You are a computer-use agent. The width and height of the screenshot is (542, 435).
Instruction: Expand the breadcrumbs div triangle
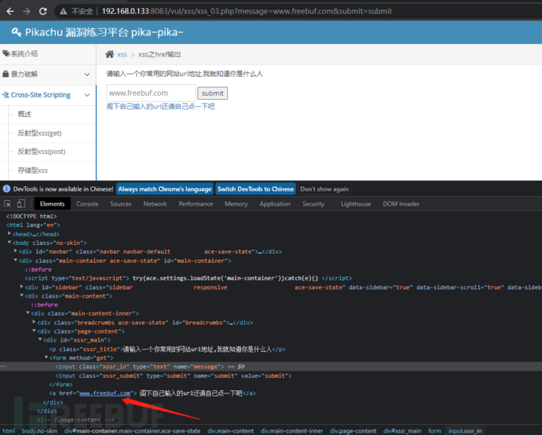click(x=34, y=322)
